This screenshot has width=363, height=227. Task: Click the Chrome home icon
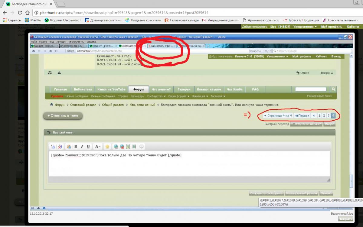tap(27, 13)
